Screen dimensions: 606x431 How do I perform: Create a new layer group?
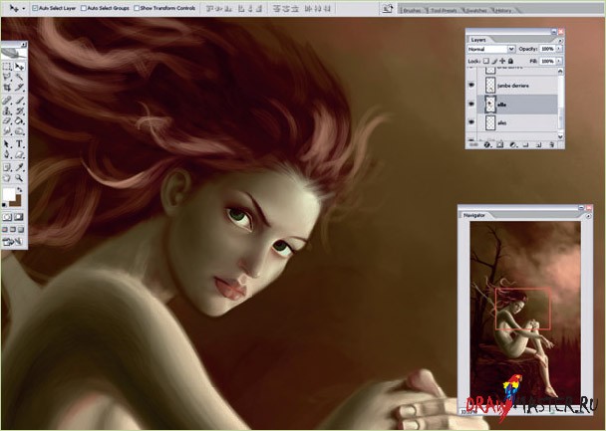point(525,145)
